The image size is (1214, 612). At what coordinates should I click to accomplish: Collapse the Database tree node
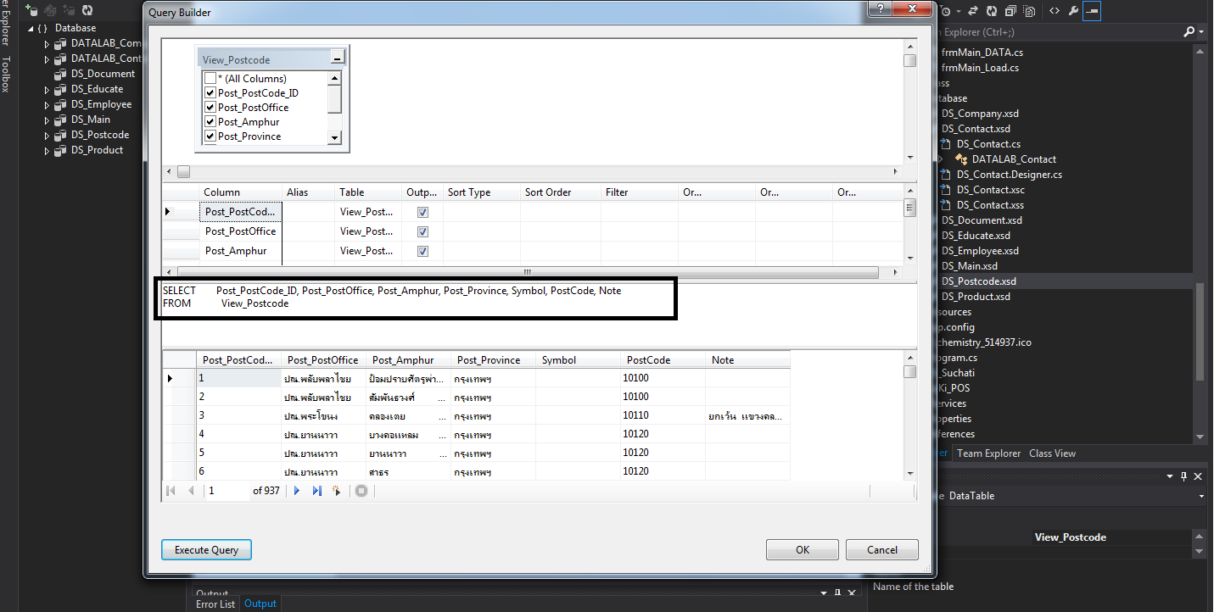[x=31, y=28]
